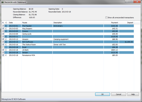Click the $1,000.00 deposit amount
142x102 pixels.
point(129,42)
